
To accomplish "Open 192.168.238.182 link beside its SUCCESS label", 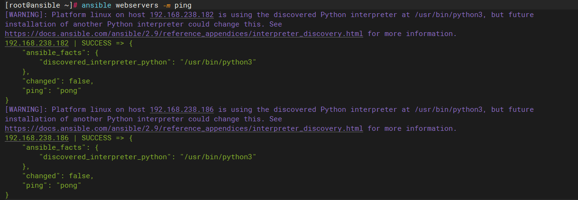I will 37,43.
